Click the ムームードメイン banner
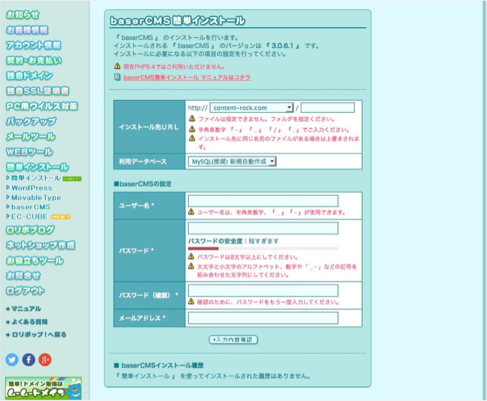The height and width of the screenshot is (401, 487). click(43, 388)
